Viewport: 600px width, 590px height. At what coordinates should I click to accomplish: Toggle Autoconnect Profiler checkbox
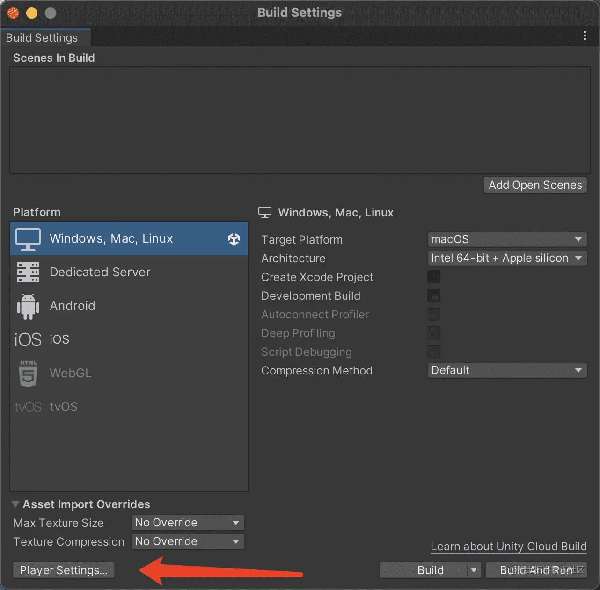(434, 314)
